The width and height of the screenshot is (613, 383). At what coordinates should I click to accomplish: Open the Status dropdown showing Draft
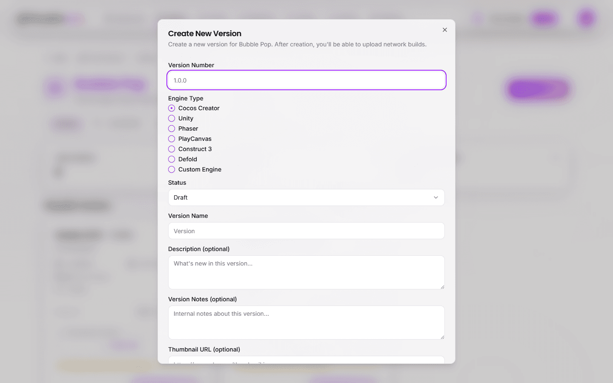click(306, 197)
